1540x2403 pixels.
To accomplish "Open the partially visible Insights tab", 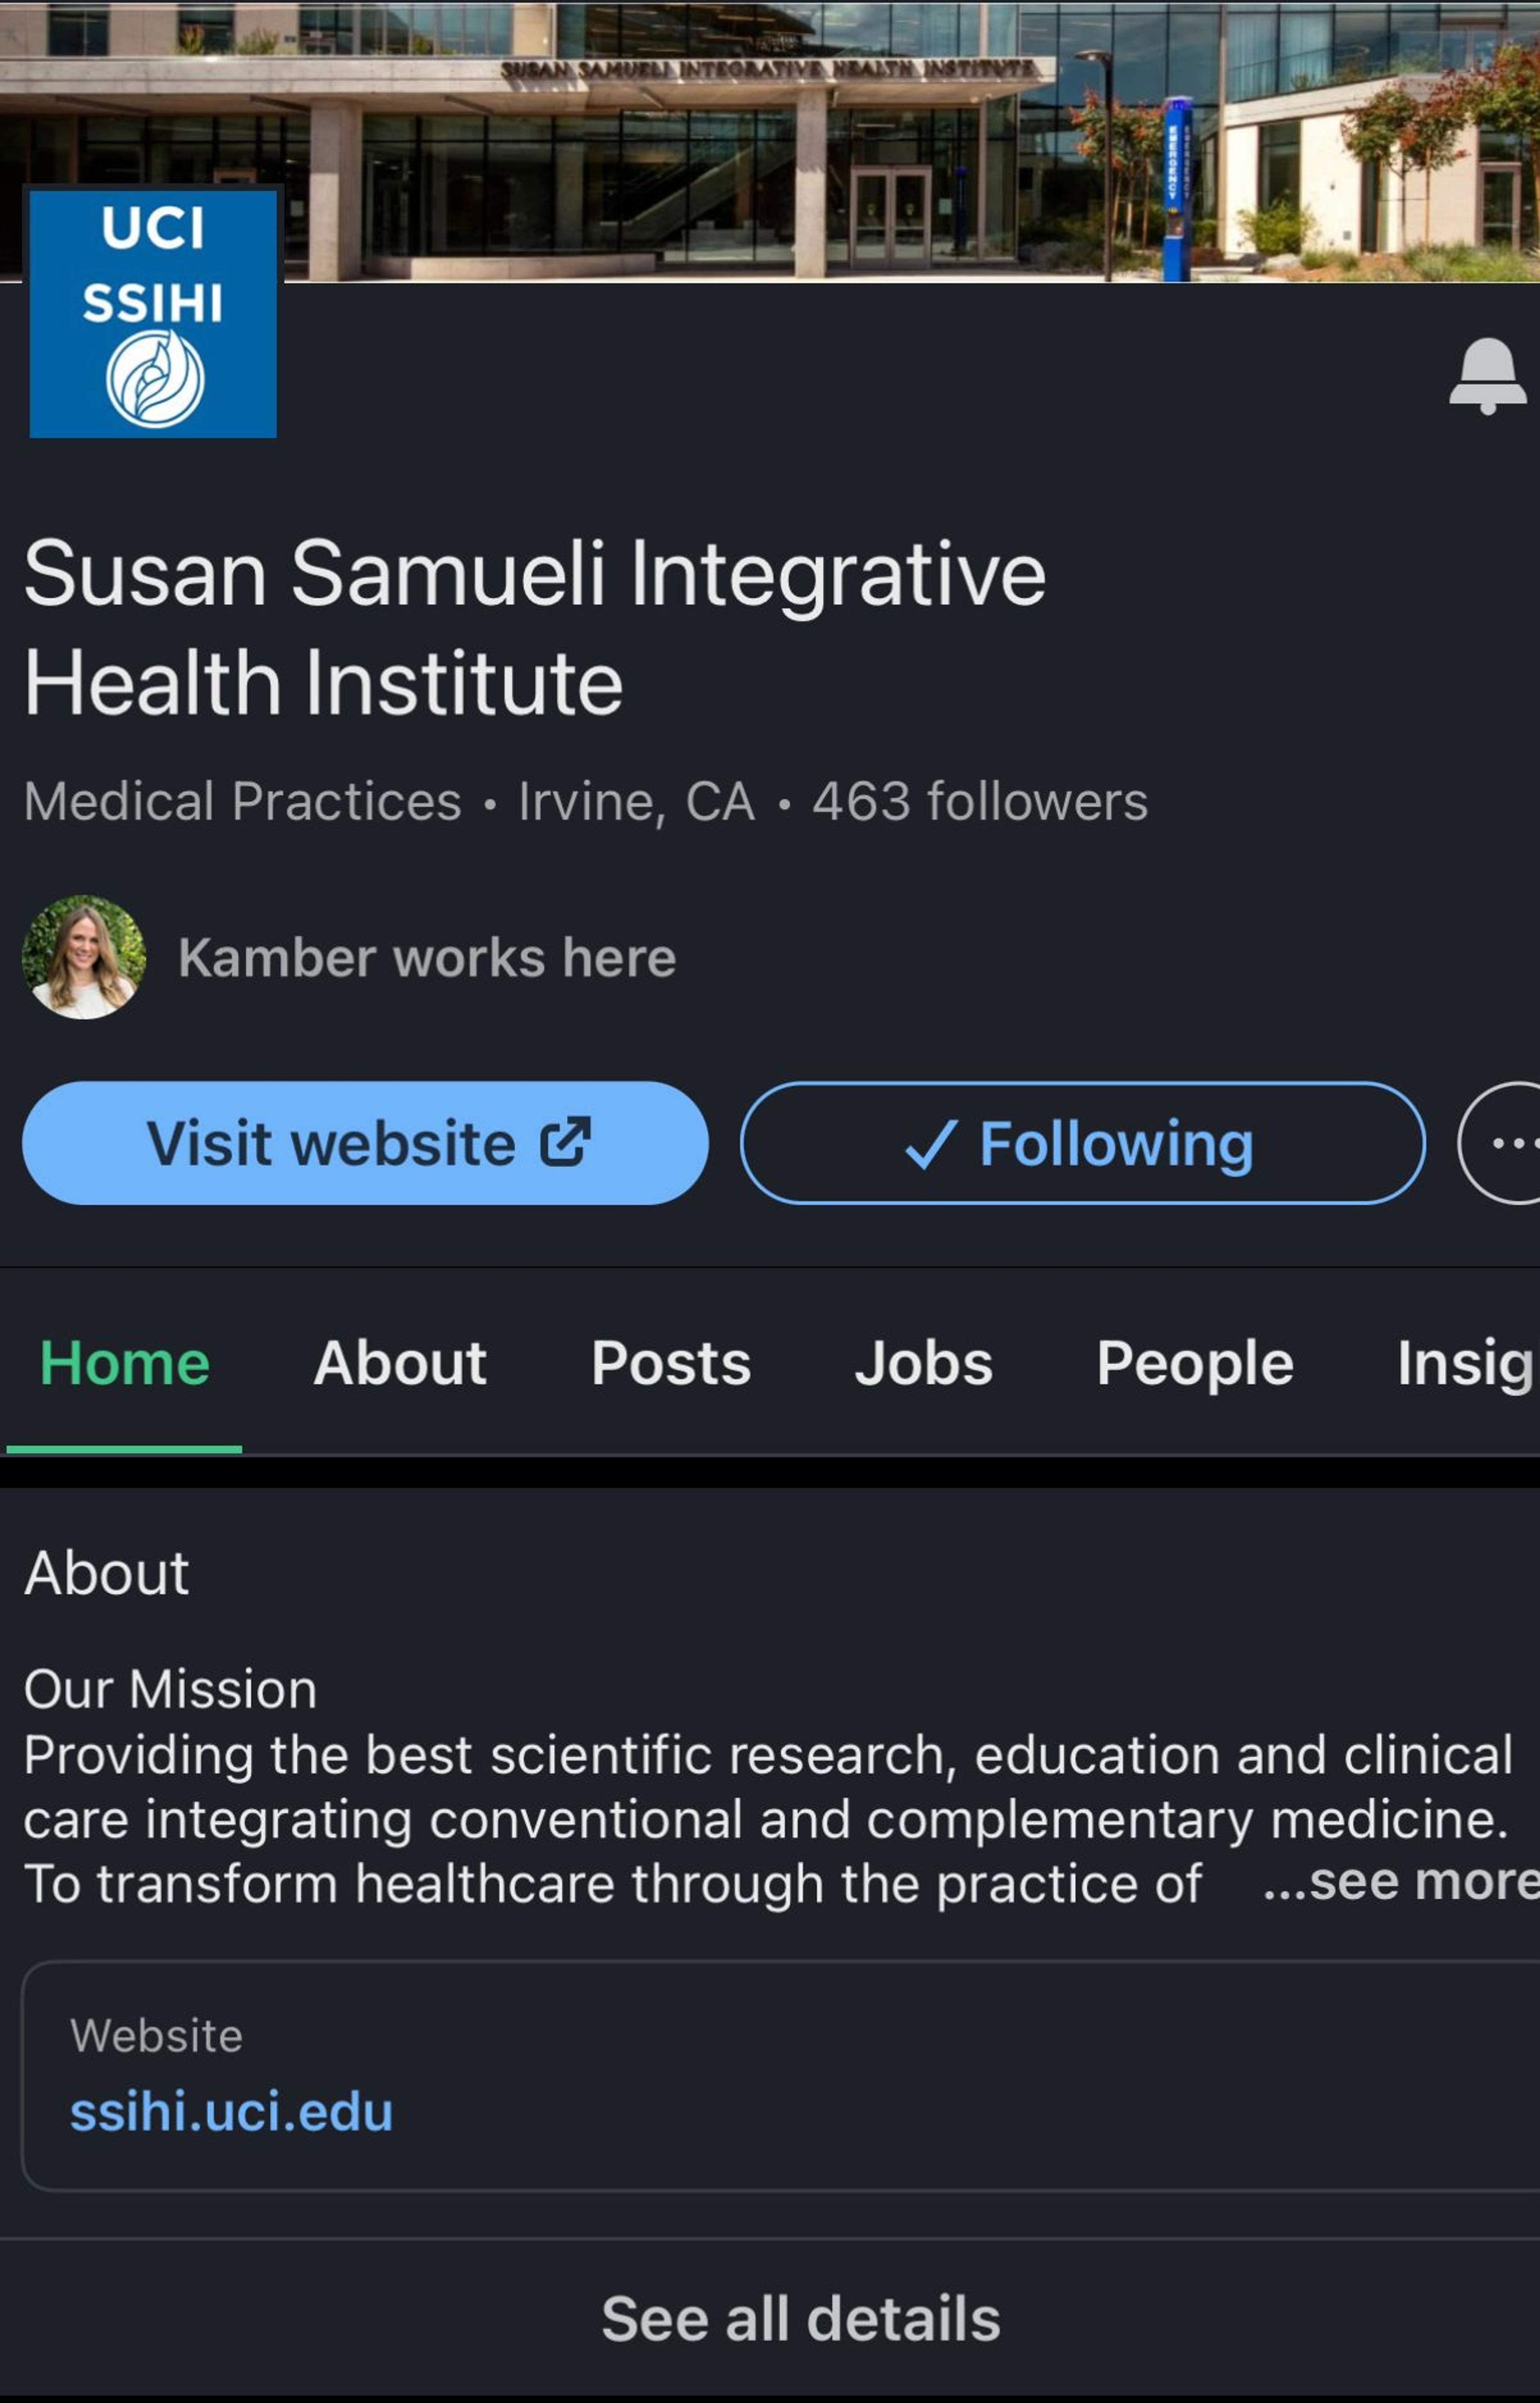I will click(1466, 1363).
